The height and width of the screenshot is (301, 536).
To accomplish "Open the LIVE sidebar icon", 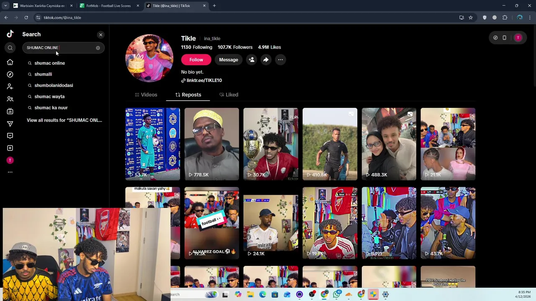I will click(x=10, y=111).
